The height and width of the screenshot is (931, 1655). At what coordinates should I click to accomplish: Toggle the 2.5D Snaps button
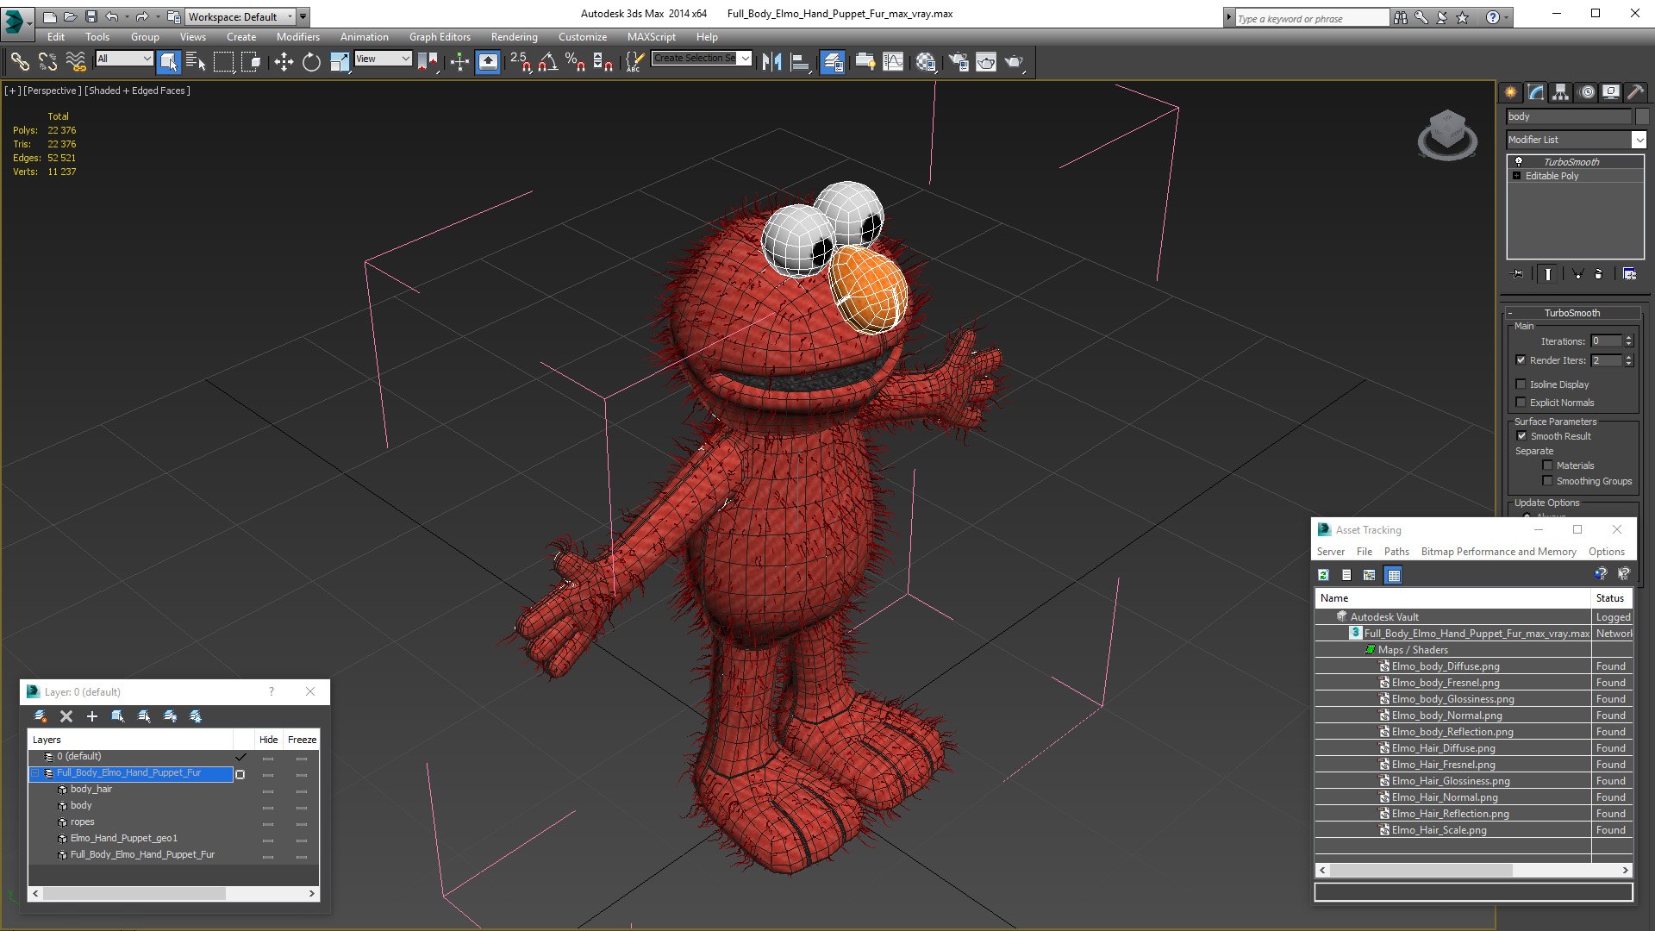click(521, 61)
